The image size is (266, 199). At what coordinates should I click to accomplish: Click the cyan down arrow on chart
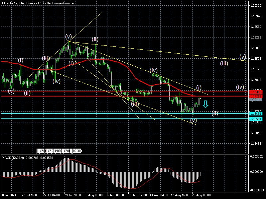click(205, 104)
